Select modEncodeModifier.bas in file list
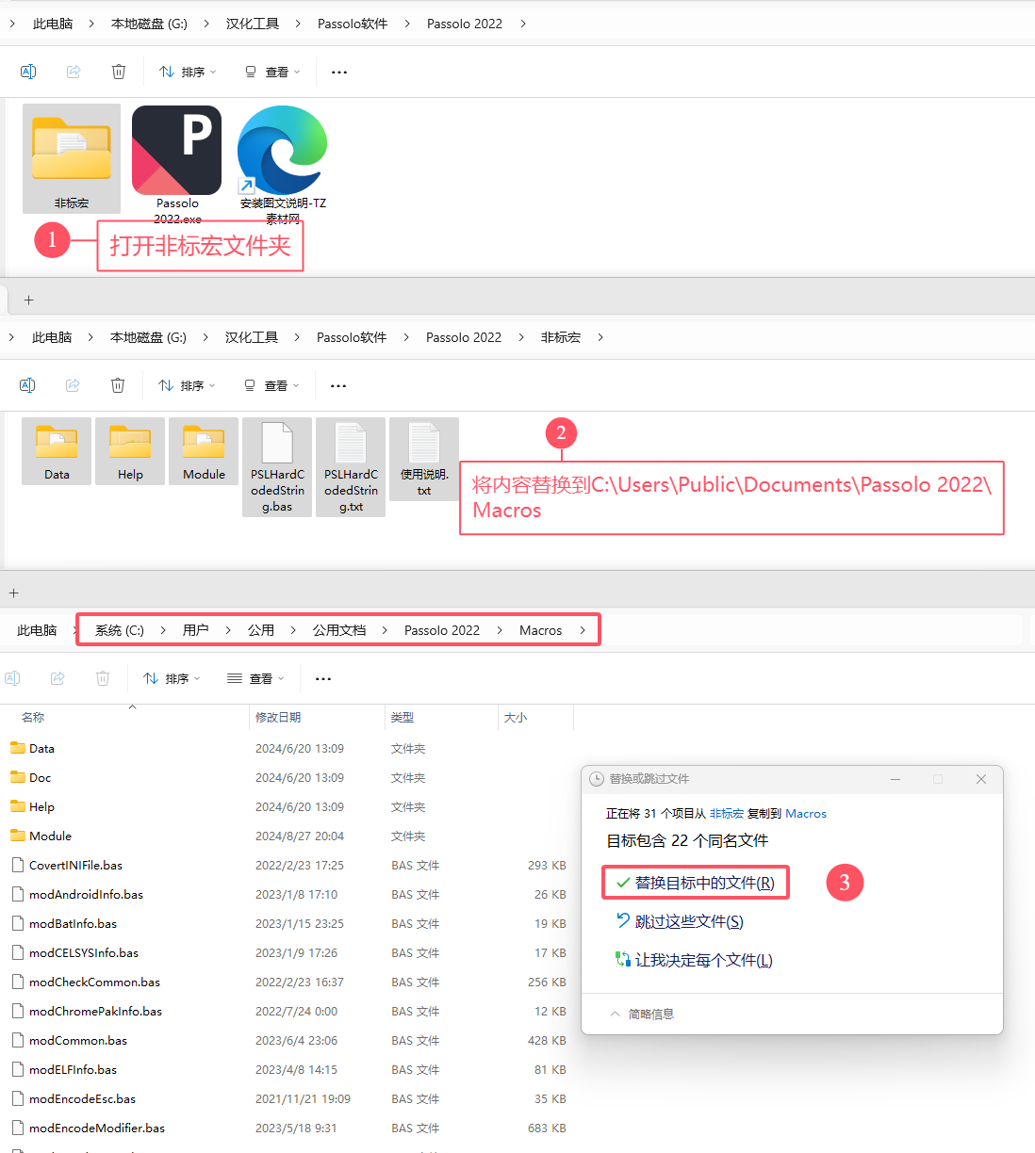The image size is (1035, 1153). click(x=287, y=1129)
